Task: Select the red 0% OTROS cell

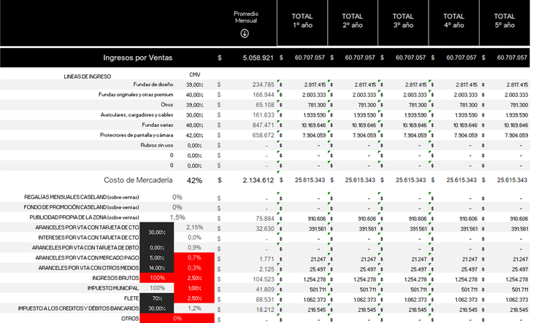Action: point(177,319)
